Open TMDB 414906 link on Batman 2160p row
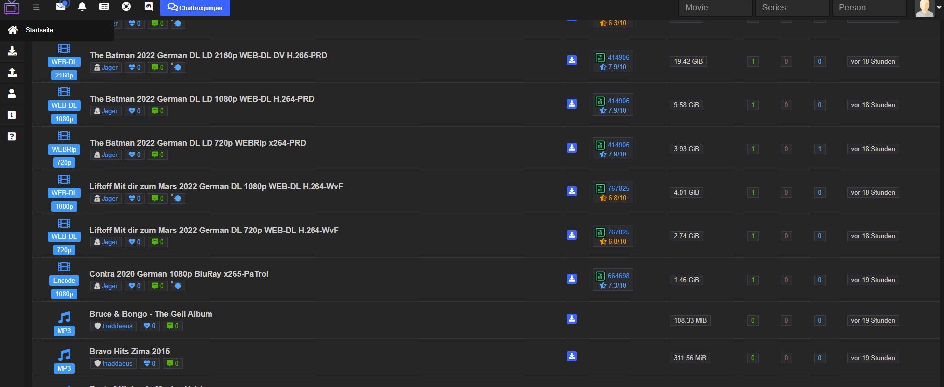Image resolution: width=944 pixels, height=387 pixels. click(618, 57)
